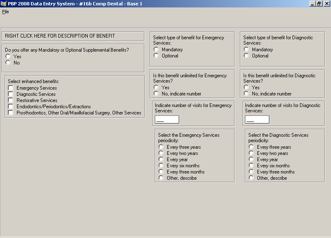Click the description of benefit banner
The height and width of the screenshot is (238, 331).
[73, 36]
